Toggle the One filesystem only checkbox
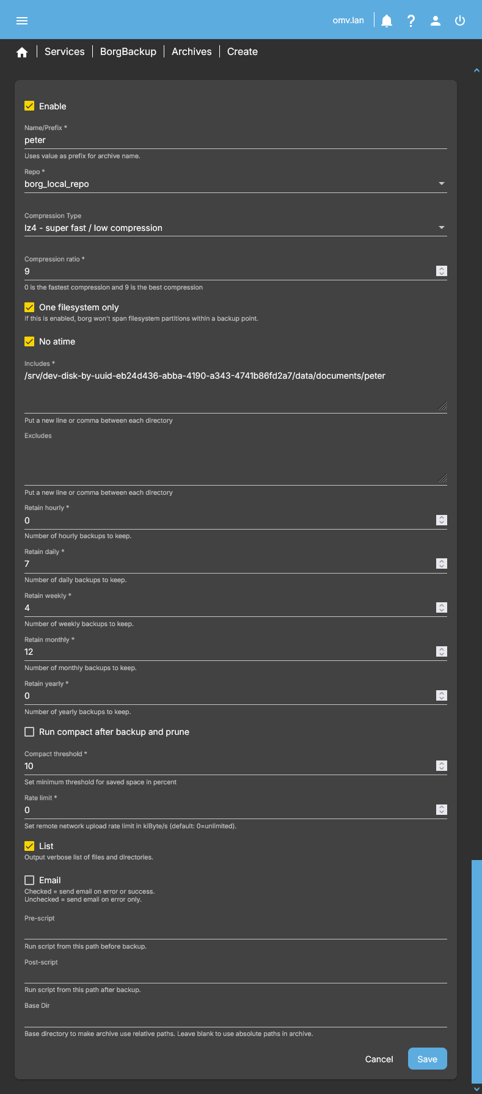 pyautogui.click(x=29, y=307)
